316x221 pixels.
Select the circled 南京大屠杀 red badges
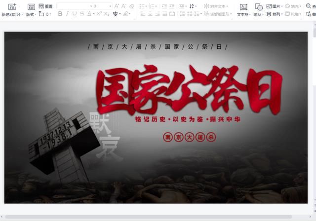tap(190, 137)
